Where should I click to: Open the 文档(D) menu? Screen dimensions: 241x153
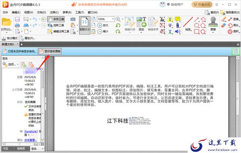pos(41,12)
